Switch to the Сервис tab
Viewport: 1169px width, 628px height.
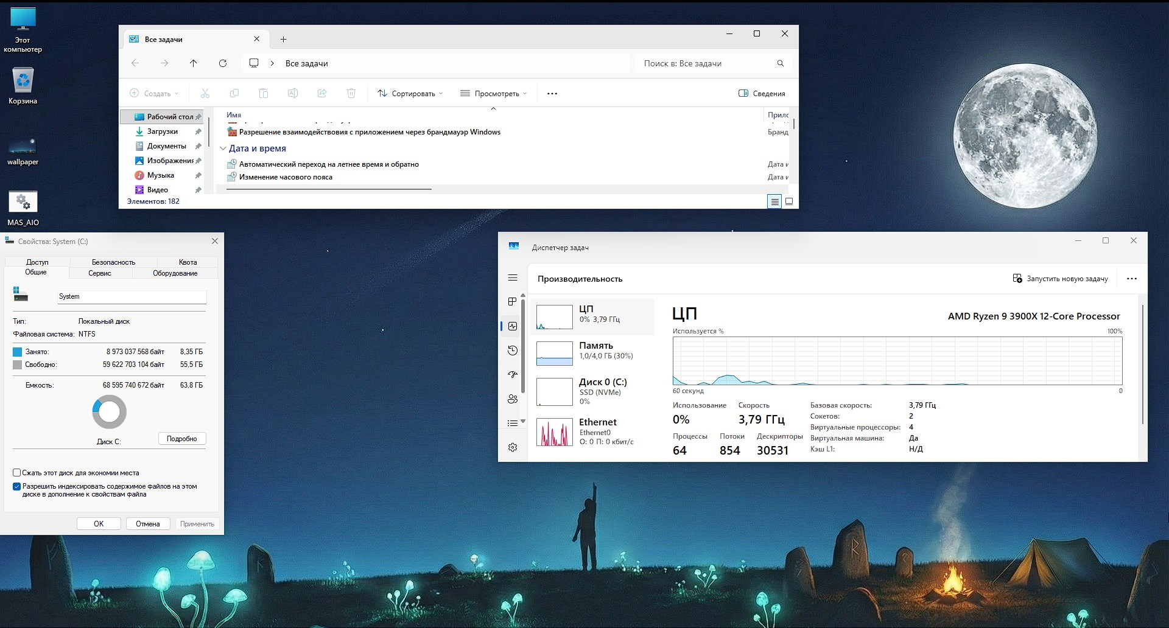point(99,273)
